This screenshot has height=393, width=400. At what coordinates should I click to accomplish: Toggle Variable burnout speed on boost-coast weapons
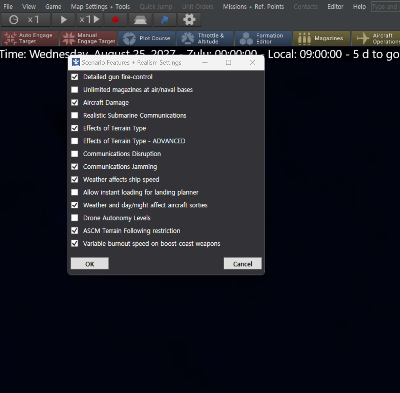click(74, 244)
